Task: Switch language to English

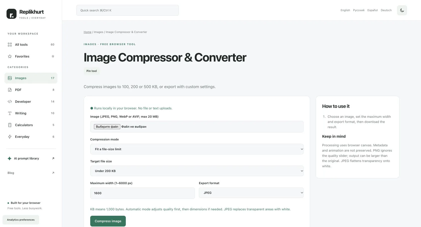Action: pos(345,10)
